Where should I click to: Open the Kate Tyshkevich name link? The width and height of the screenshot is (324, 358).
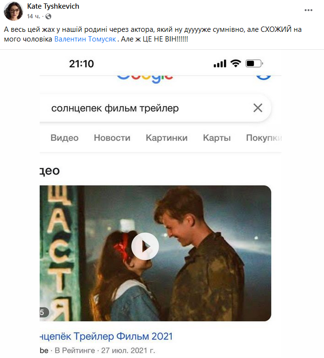(53, 6)
